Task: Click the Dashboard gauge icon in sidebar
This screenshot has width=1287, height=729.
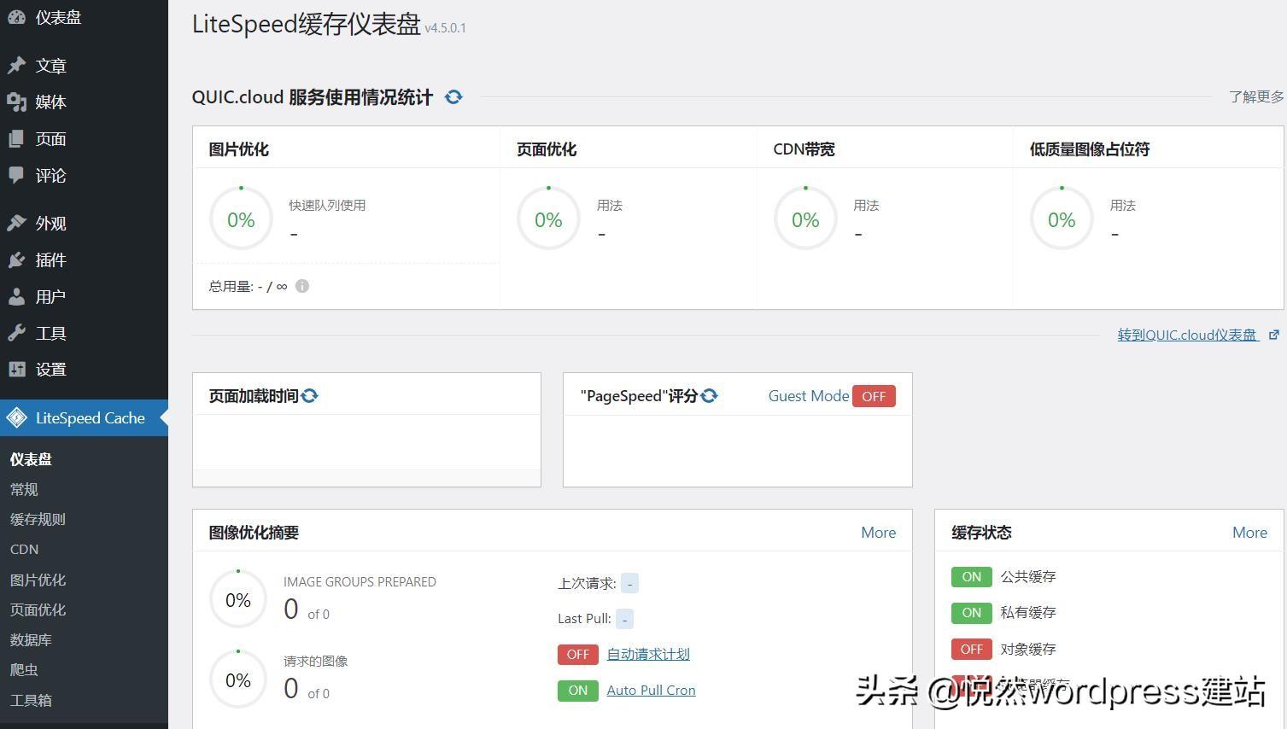Action: click(x=16, y=17)
